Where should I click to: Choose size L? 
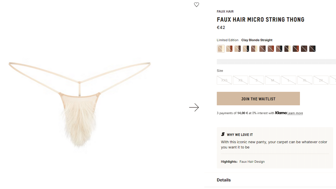coord(289,80)
